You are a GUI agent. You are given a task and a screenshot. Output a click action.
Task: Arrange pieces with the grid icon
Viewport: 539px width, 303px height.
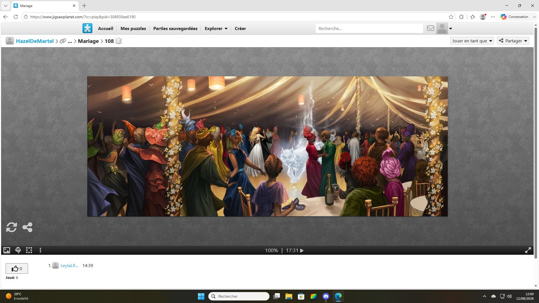pos(29,250)
